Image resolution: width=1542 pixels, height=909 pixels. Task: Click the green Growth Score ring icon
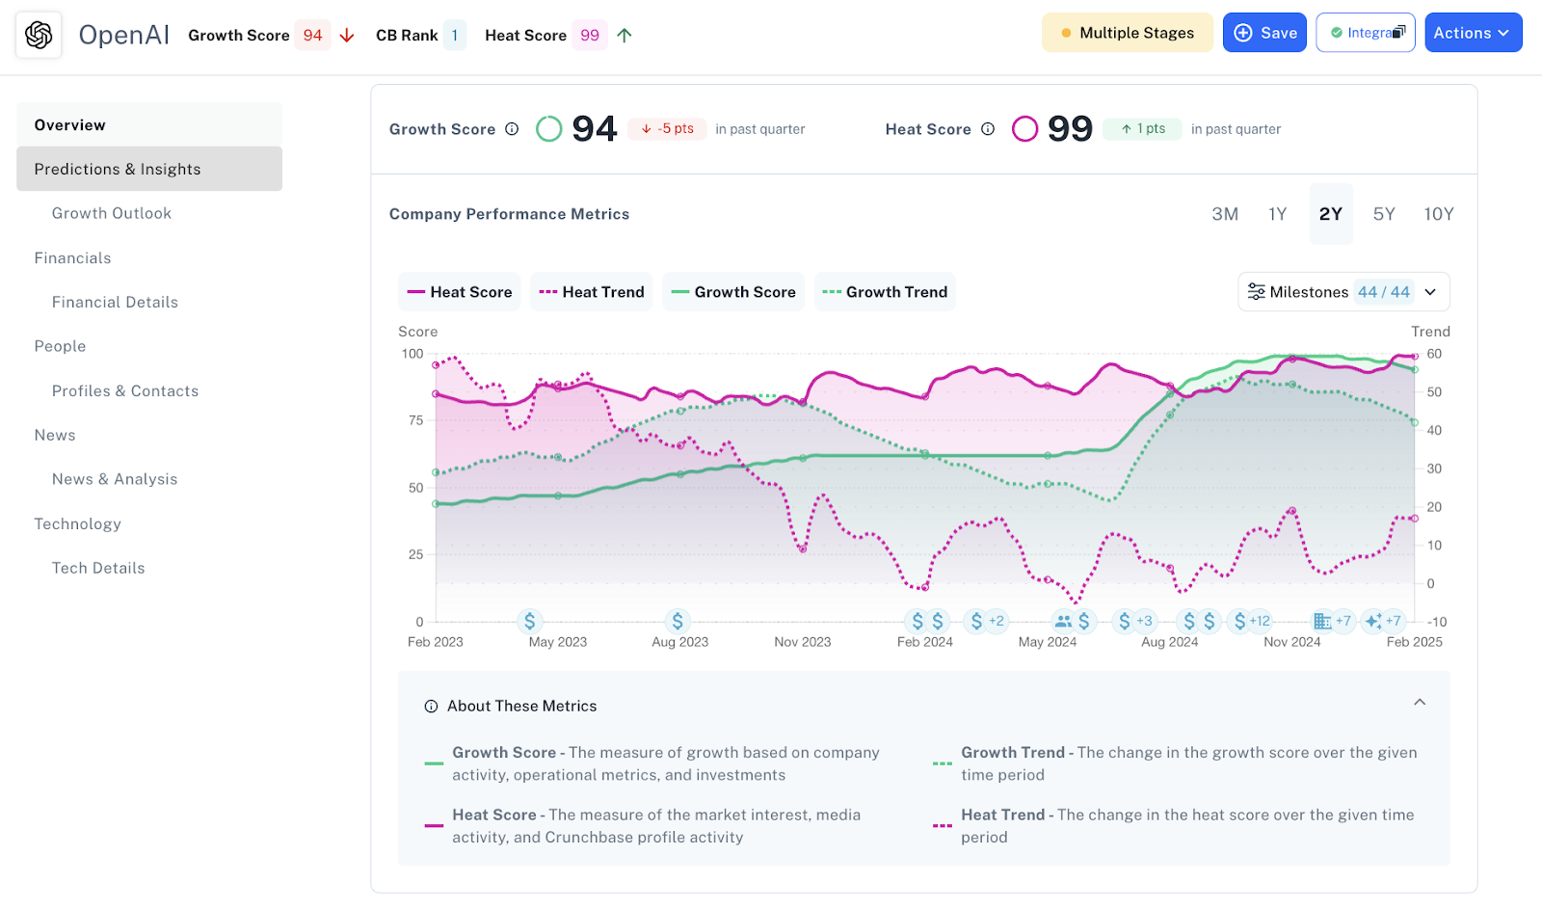[x=549, y=129]
